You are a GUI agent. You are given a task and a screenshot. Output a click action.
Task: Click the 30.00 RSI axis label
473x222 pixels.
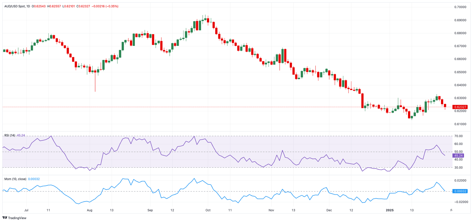(x=458, y=168)
